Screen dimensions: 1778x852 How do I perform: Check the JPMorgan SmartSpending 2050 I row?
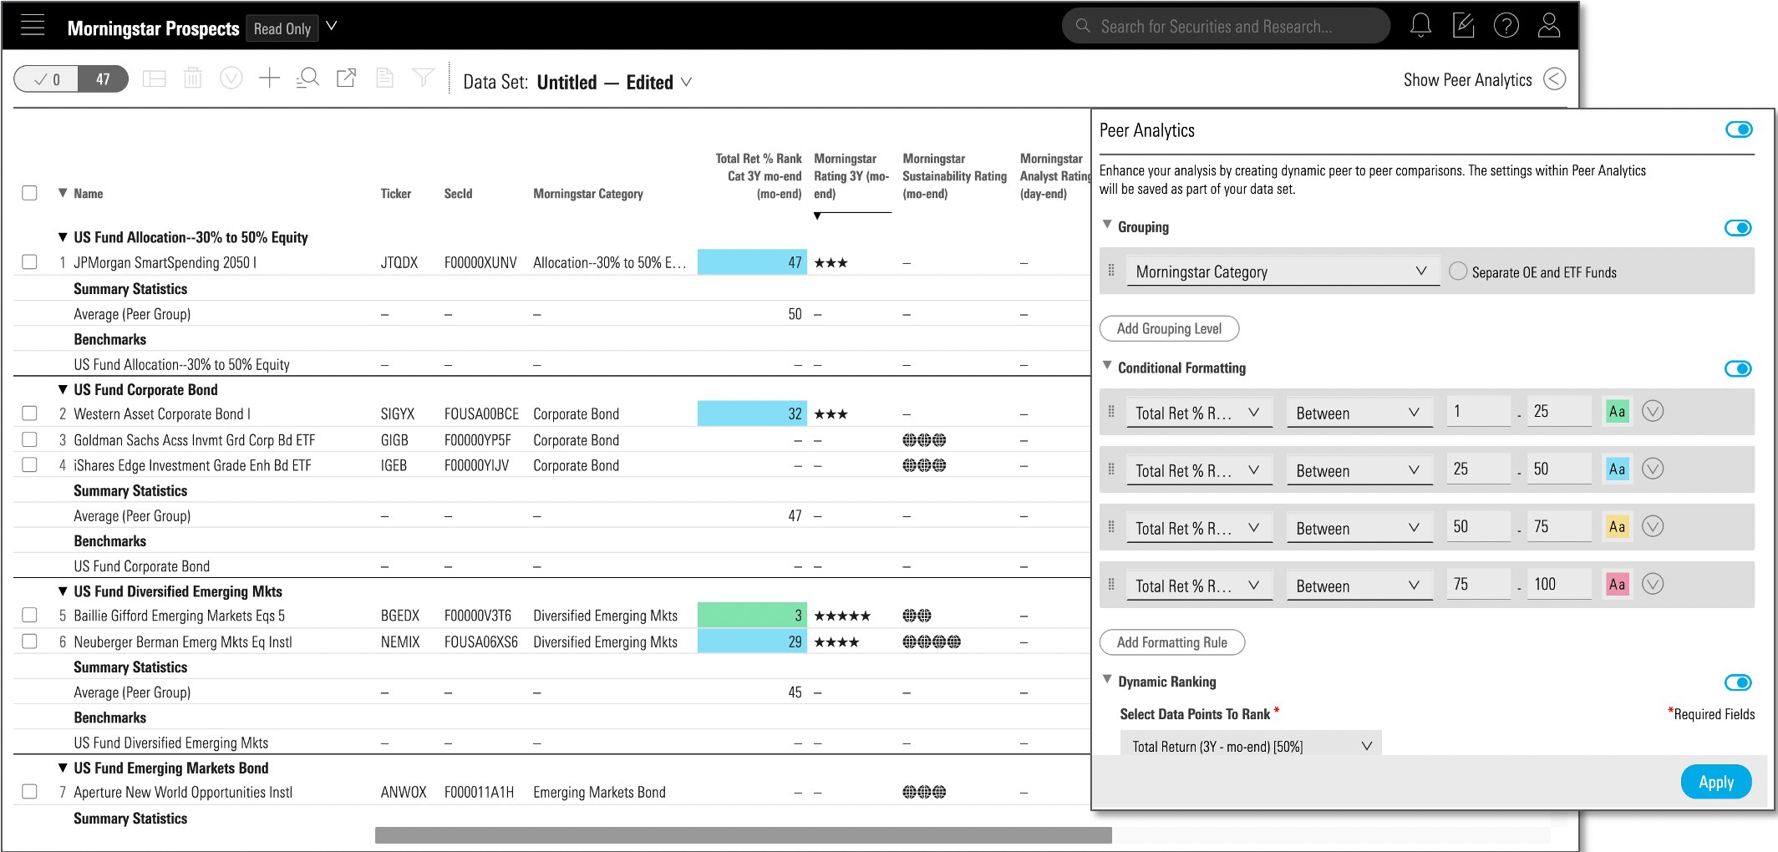[x=29, y=262]
